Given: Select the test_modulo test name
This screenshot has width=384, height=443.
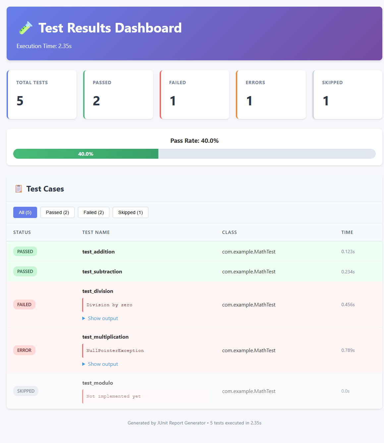Looking at the screenshot, I should pos(98,383).
